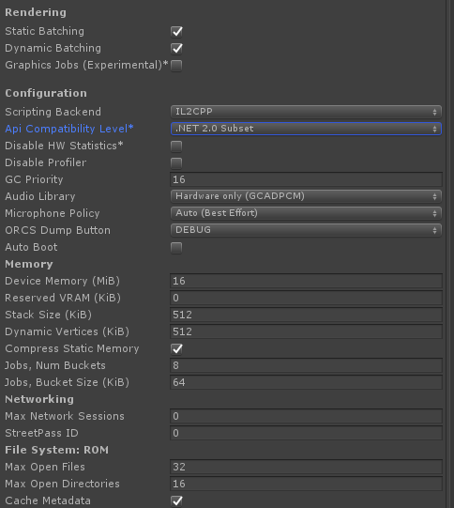Expand the Audio Library dropdown

306,196
